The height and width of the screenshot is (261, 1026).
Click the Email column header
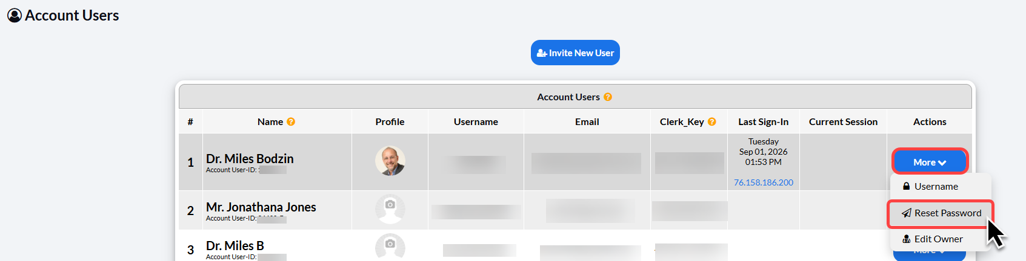587,121
